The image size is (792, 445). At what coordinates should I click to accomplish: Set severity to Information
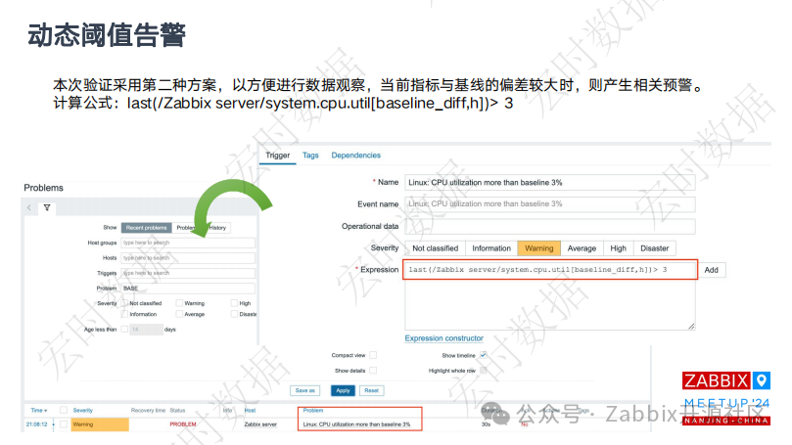pos(491,248)
